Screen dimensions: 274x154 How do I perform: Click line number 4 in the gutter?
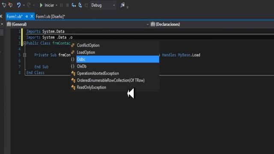pyautogui.click(x=19, y=49)
